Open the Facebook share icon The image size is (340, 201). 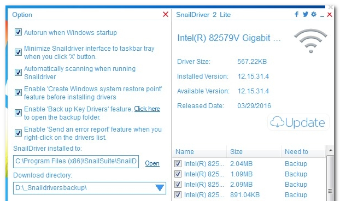(x=296, y=14)
